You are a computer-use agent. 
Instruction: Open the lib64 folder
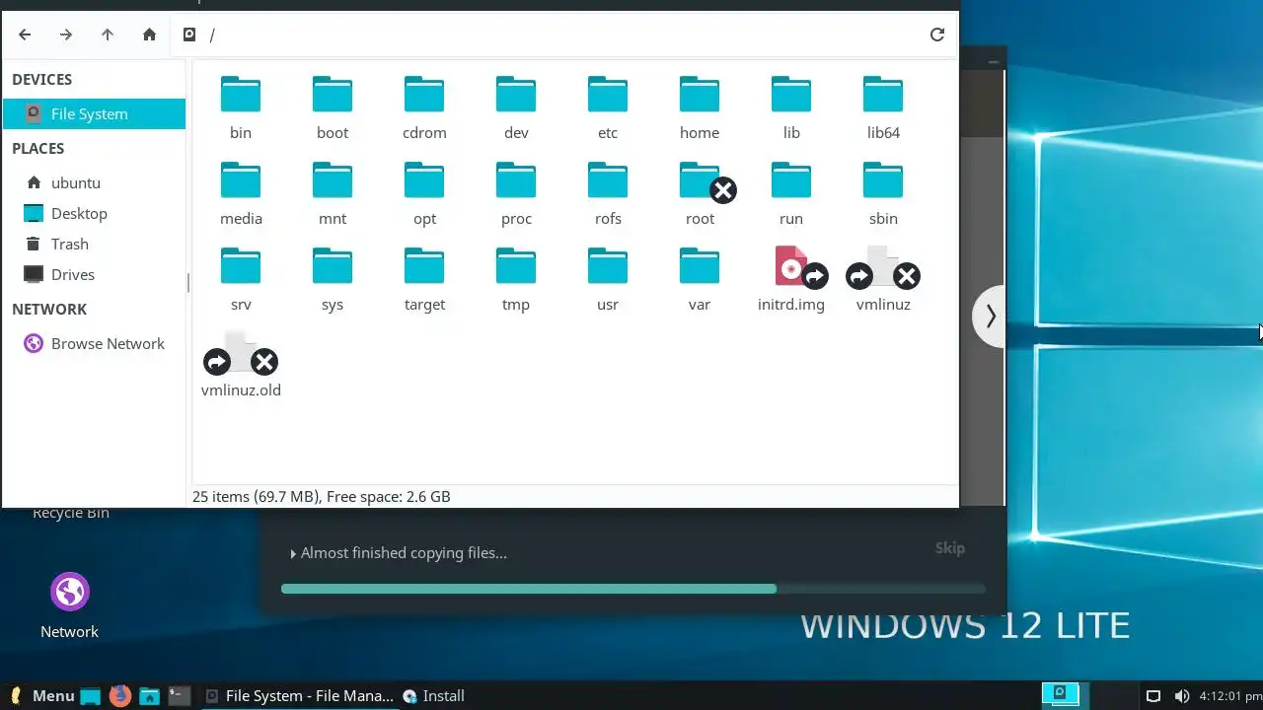click(883, 108)
